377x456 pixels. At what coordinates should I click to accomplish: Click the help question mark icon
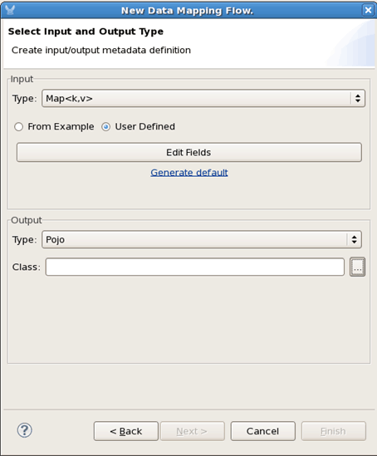tap(25, 430)
